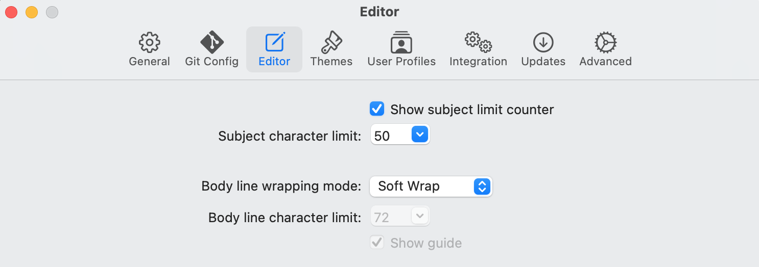Toggle the Show guide checkbox
The width and height of the screenshot is (759, 267).
pos(377,243)
